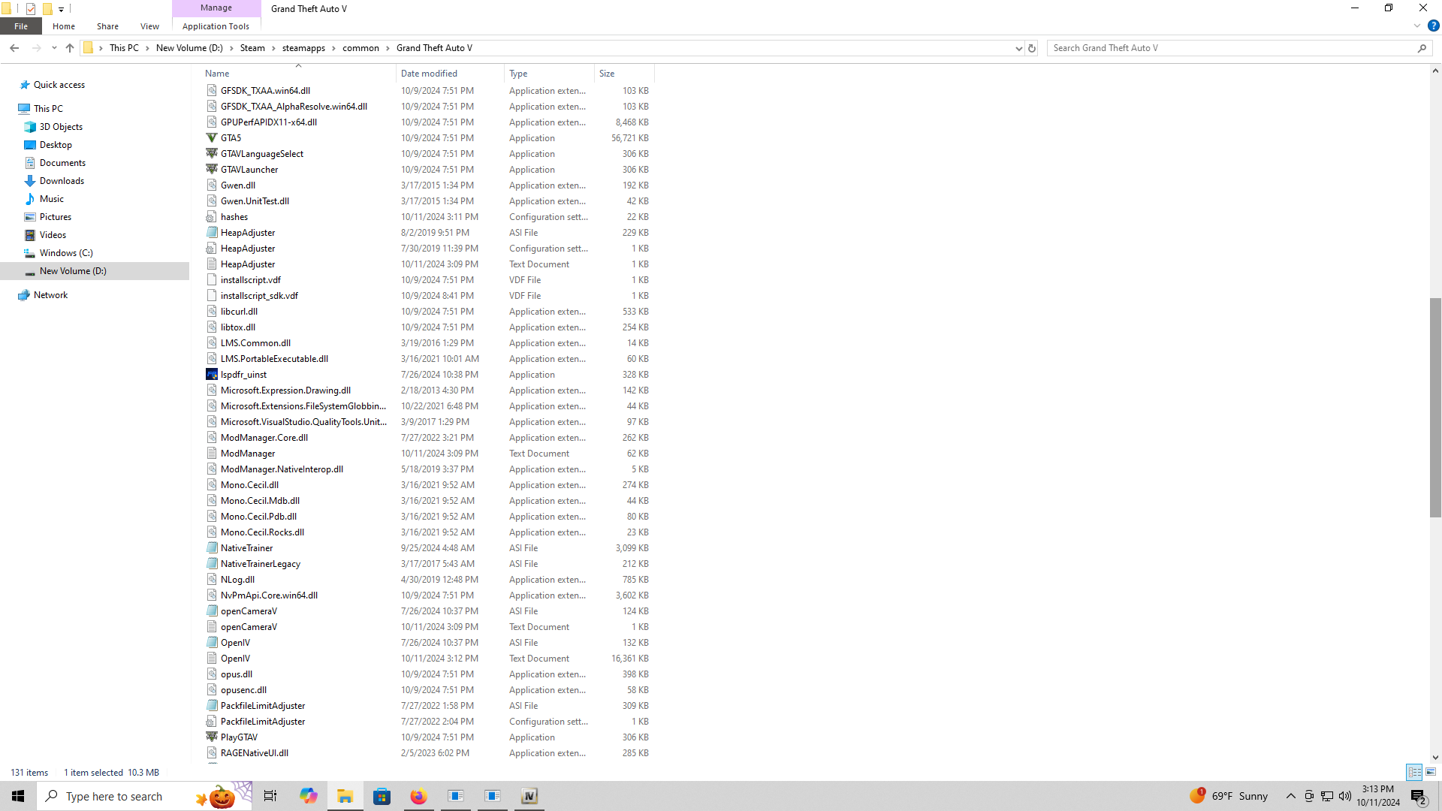Open the Help question mark icon

tap(1433, 26)
